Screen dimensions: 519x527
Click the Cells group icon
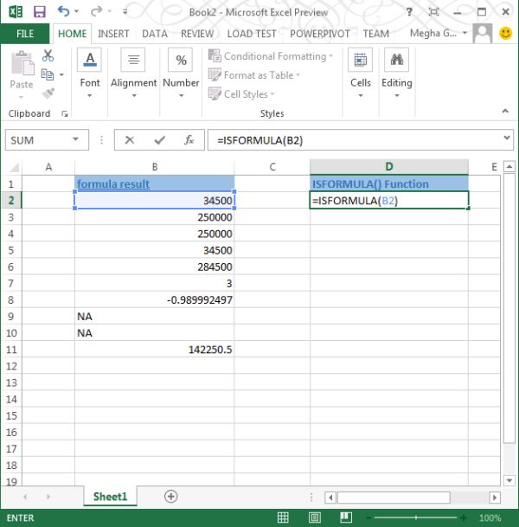tap(361, 60)
